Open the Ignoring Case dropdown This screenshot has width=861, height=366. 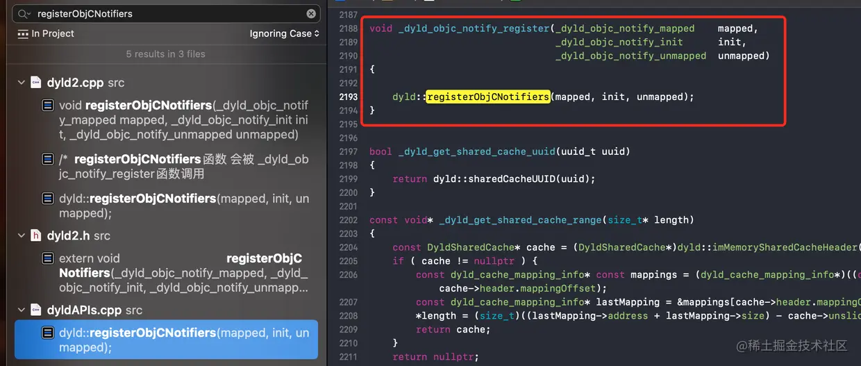click(285, 33)
